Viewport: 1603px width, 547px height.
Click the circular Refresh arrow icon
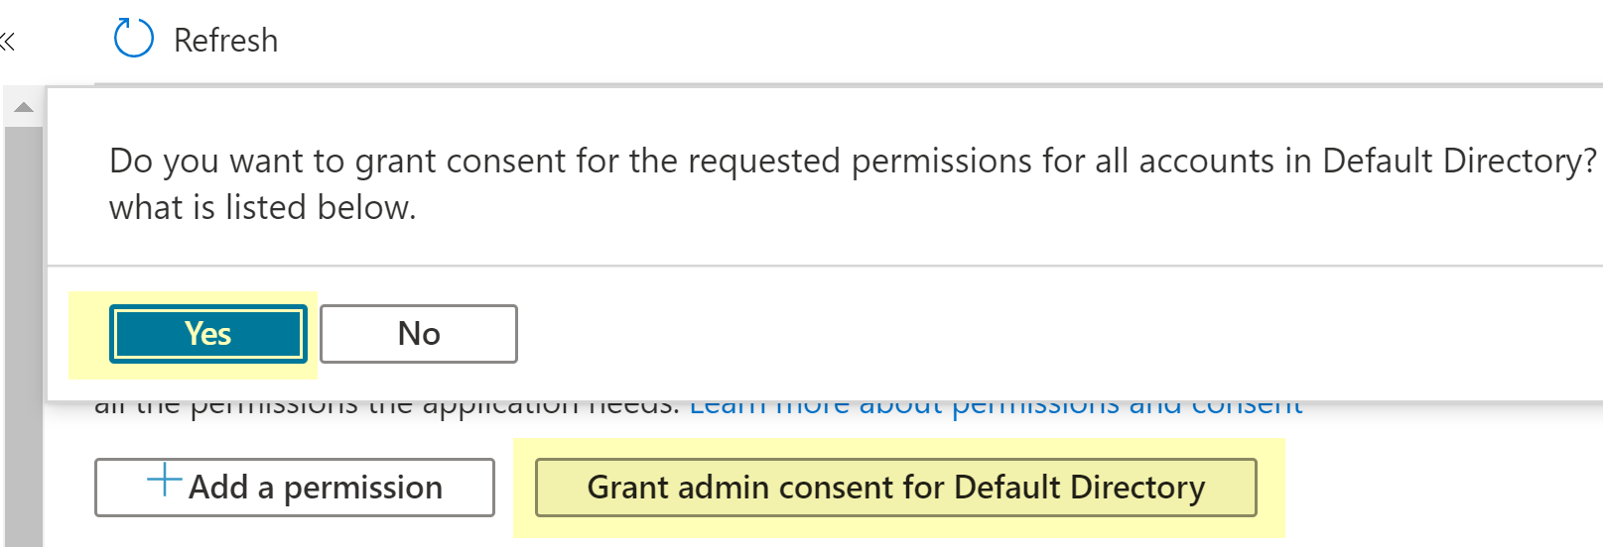[x=133, y=39]
